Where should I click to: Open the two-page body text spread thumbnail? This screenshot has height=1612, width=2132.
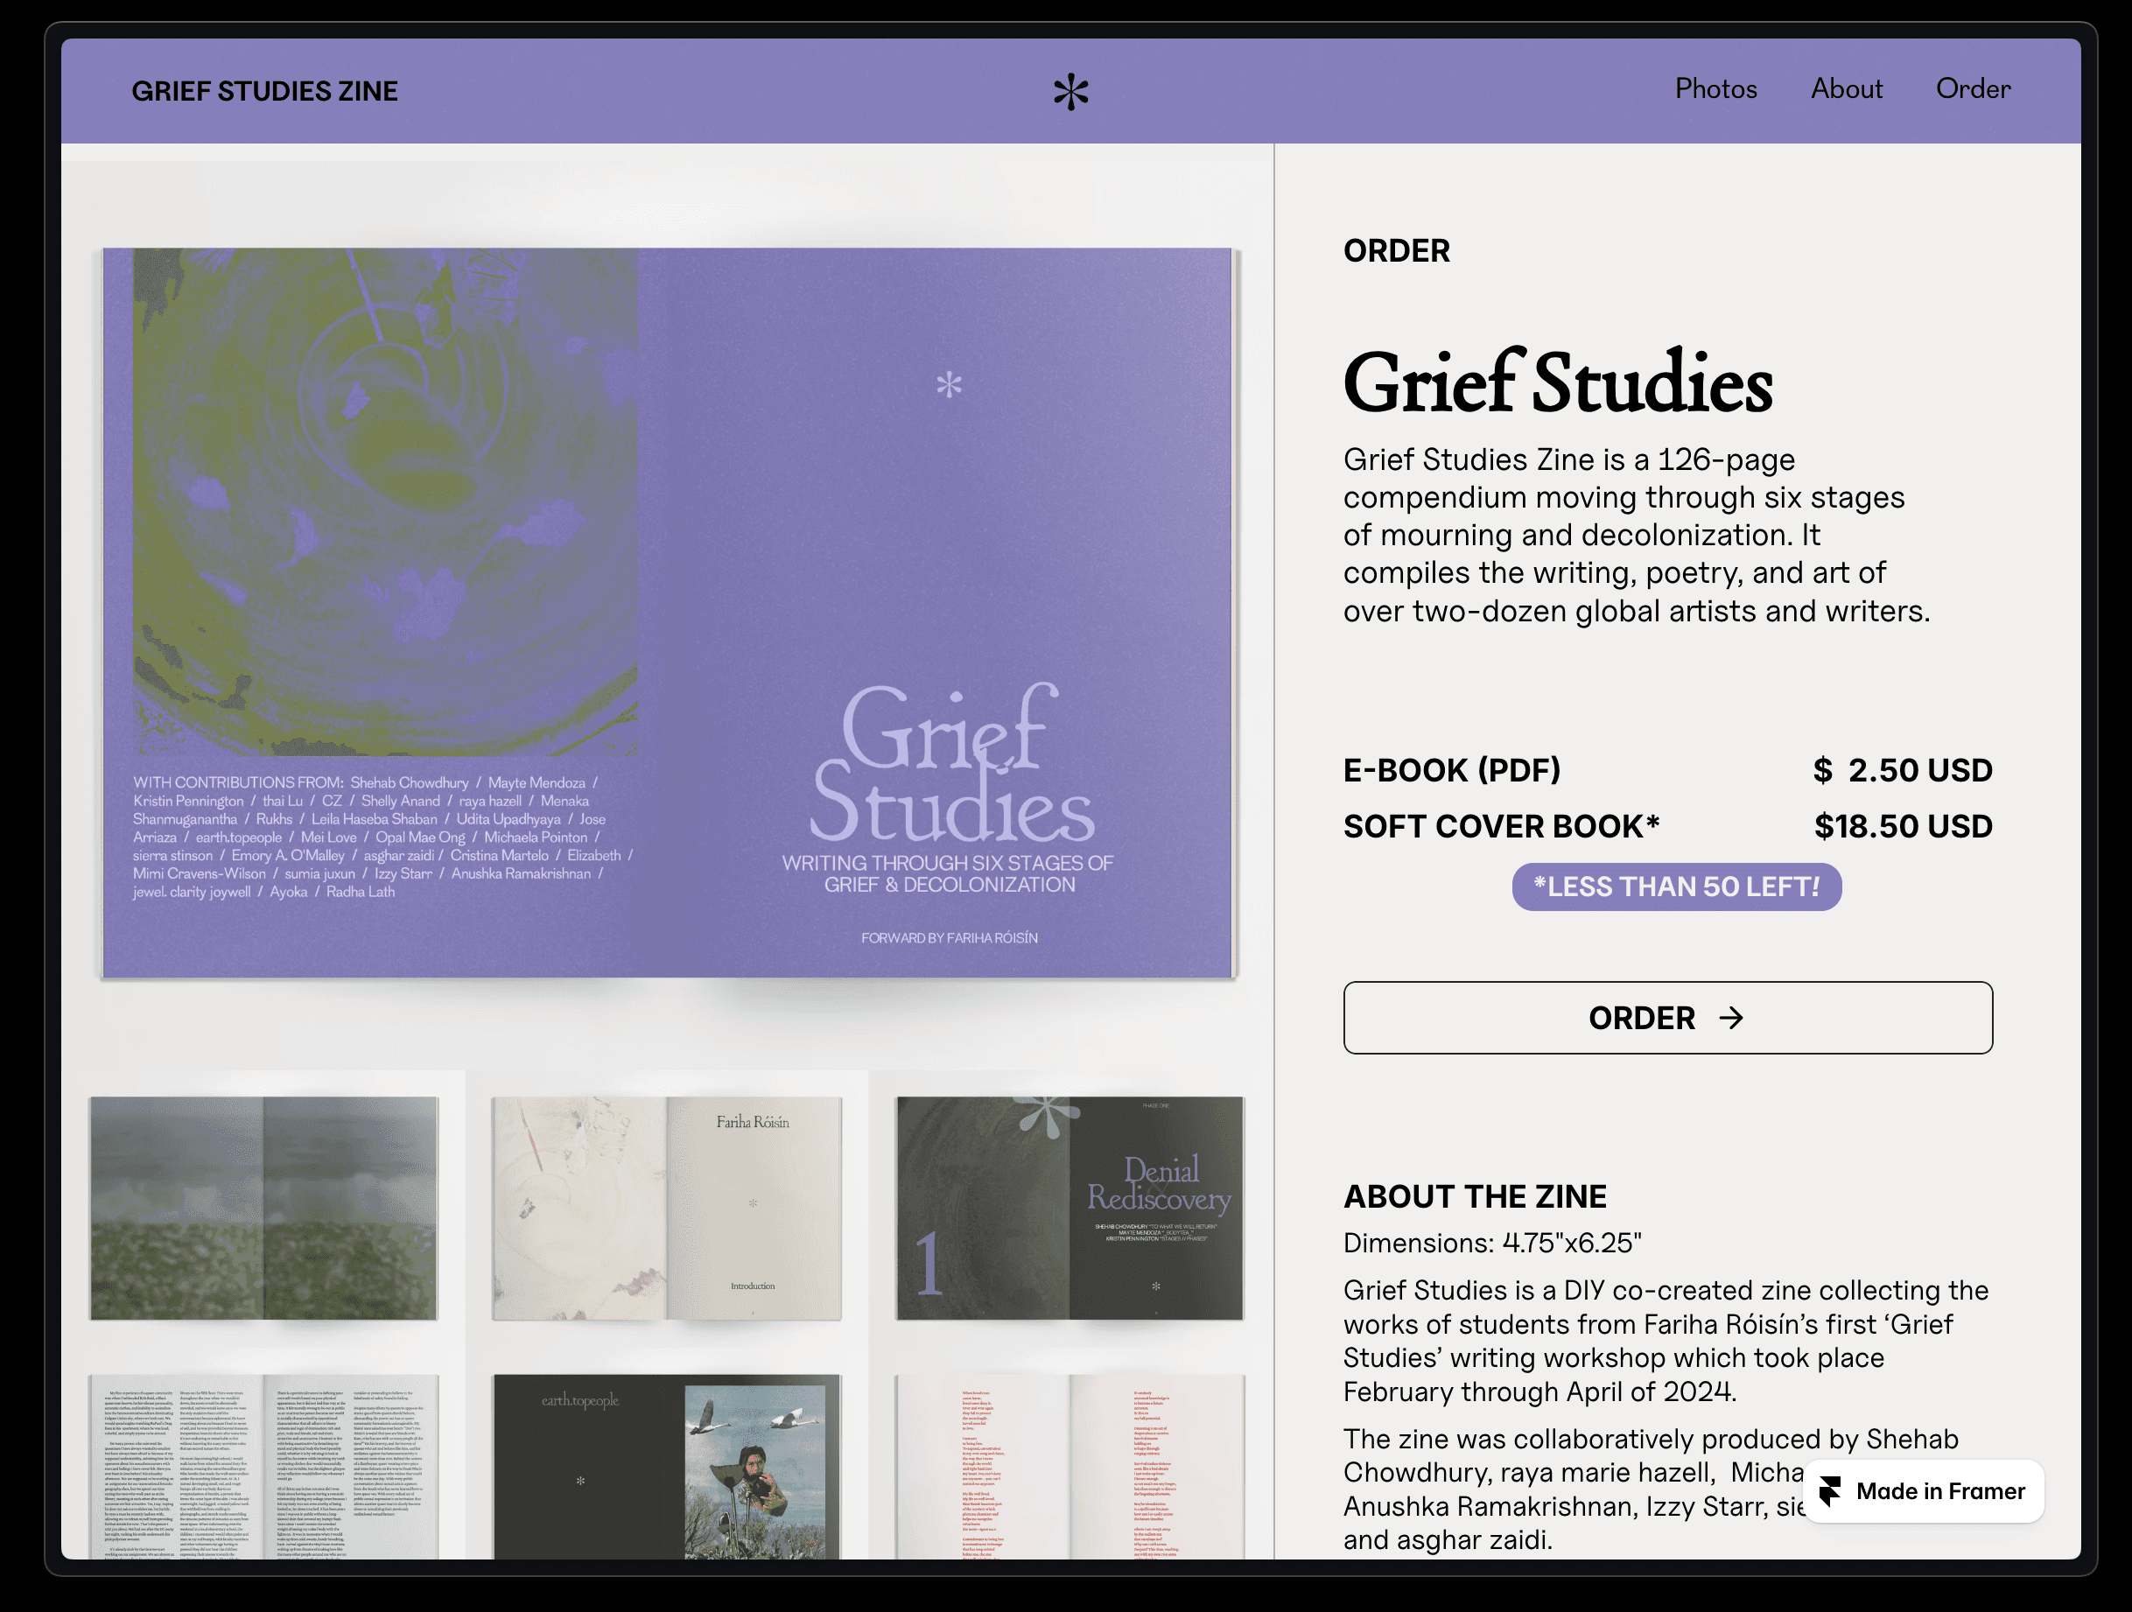click(263, 1466)
